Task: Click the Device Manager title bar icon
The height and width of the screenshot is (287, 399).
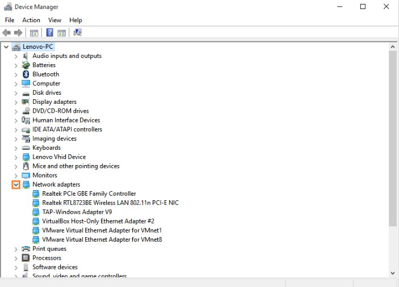Action: coord(8,7)
